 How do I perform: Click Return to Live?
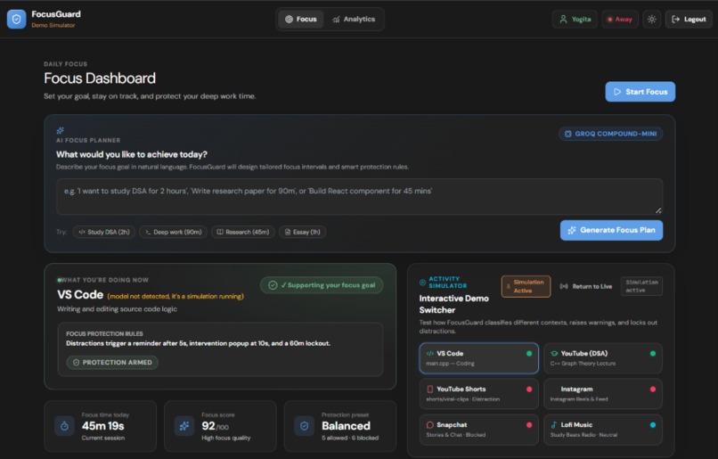point(586,286)
